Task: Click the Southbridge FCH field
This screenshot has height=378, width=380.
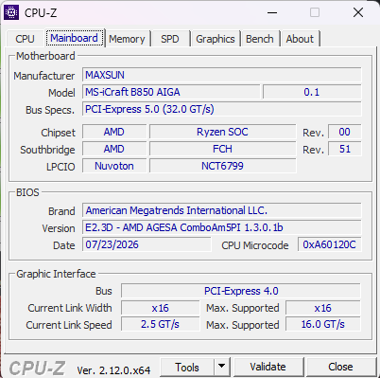Action: point(223,149)
